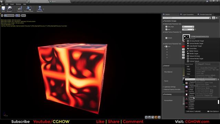This screenshot has height=124, width=220.
Task: Click the Details tab icon
Action: click(164, 14)
